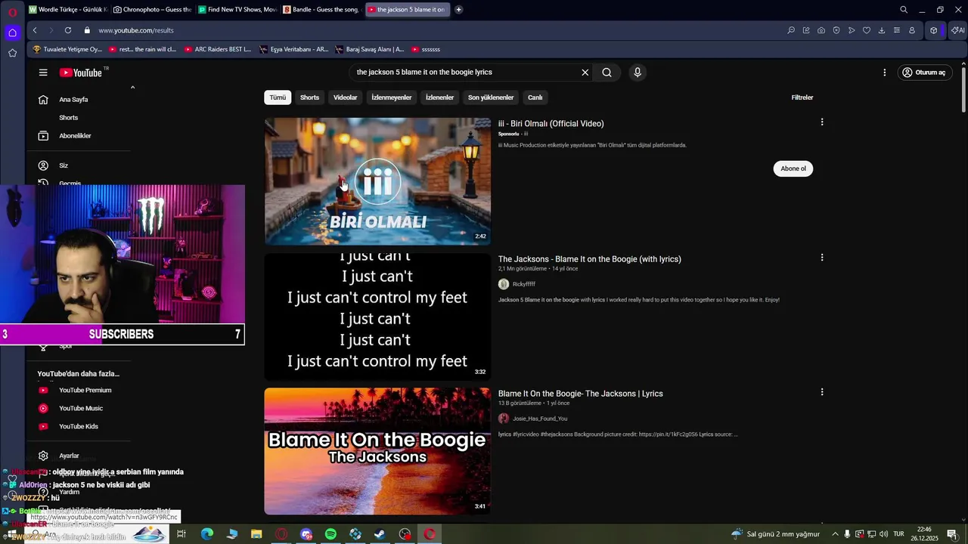Open the Baraj Savaş Alanı bookmark
968x544 pixels.
[x=369, y=49]
